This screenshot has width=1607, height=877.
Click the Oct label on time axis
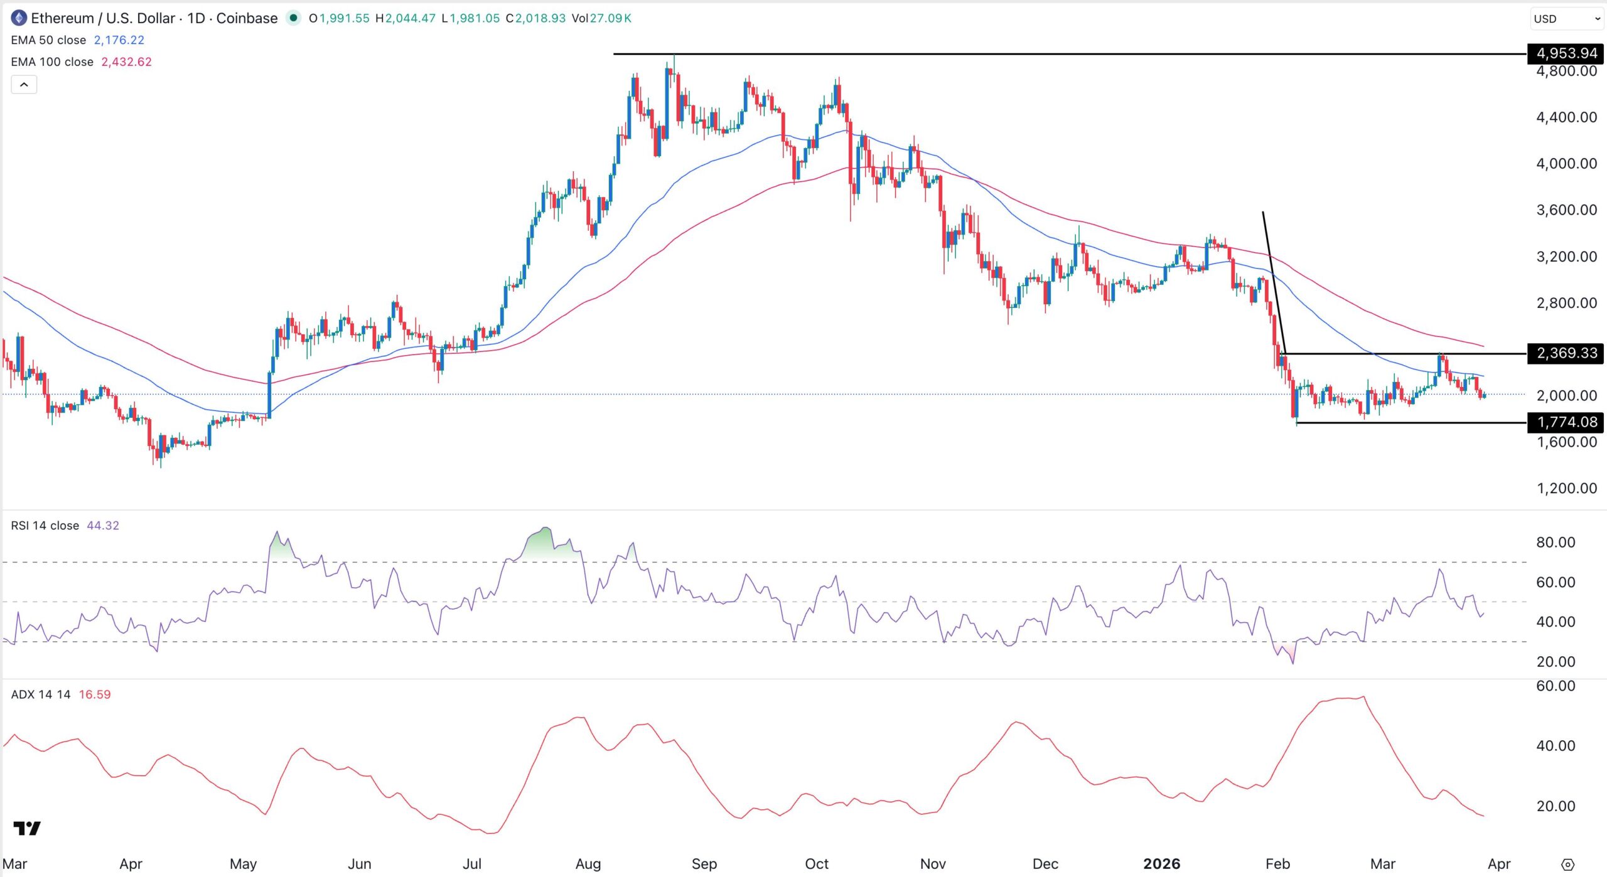click(817, 864)
